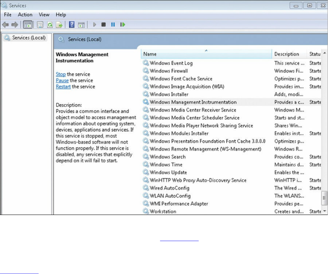
Task: Select Windows Remote Management (WS-Management) row
Action: pyautogui.click(x=232, y=149)
